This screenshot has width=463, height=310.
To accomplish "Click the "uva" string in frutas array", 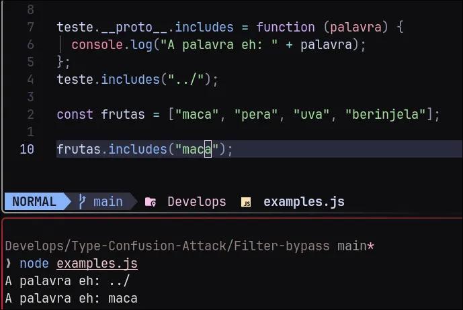I will 311,115.
